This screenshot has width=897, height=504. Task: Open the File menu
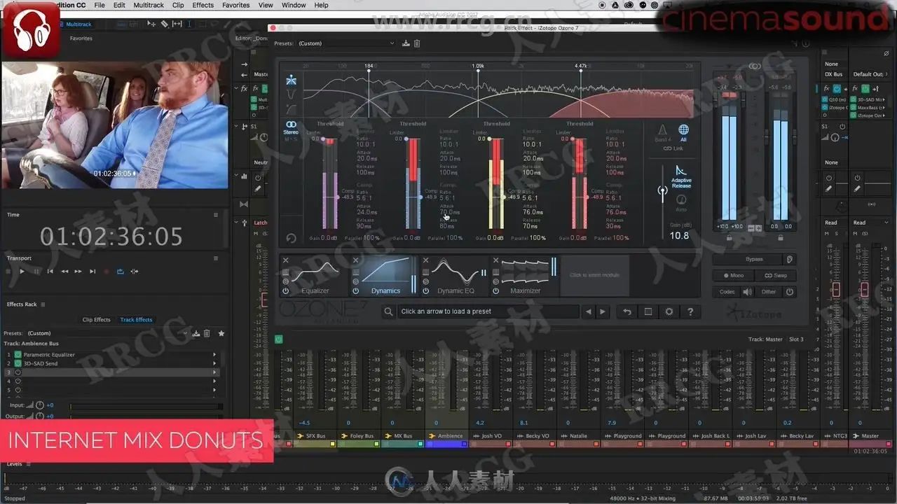pos(100,5)
